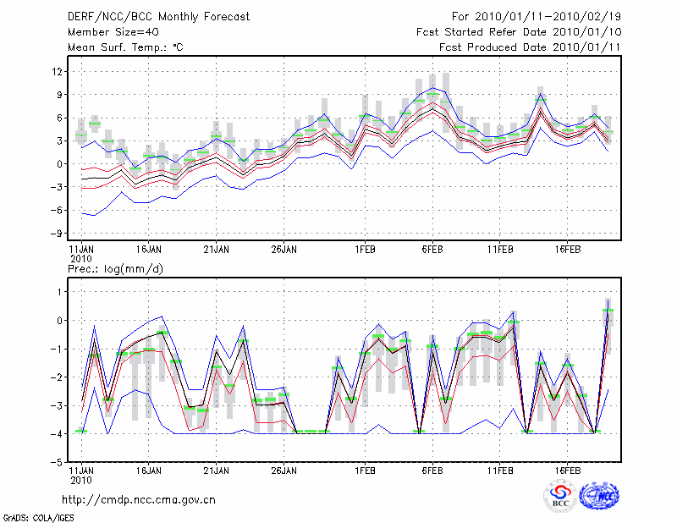Click 26JAN tick on the precipitation chart axis

pos(283,470)
